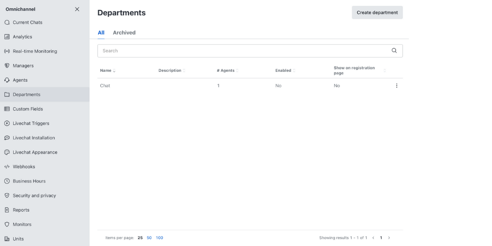Select the All tab
This screenshot has height=246, width=492.
(x=101, y=32)
